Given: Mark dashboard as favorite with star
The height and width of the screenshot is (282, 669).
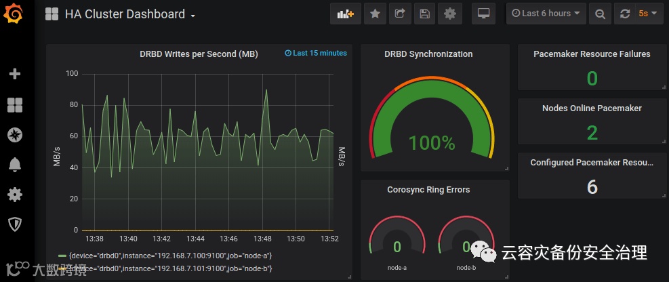Looking at the screenshot, I should click(375, 14).
